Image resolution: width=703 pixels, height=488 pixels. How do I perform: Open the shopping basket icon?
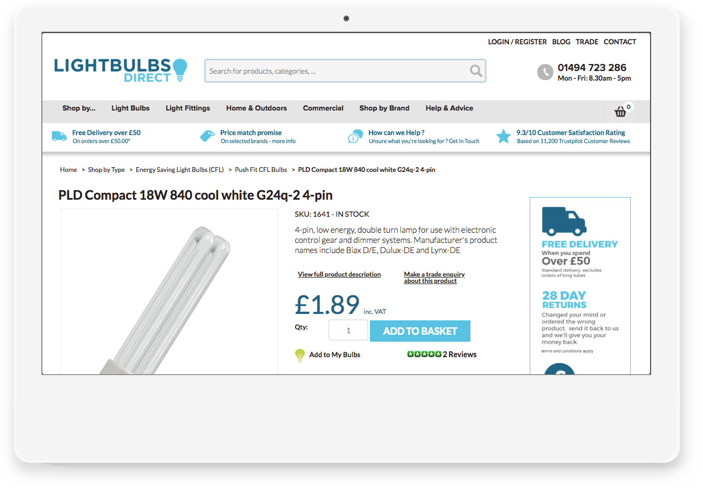coord(621,111)
